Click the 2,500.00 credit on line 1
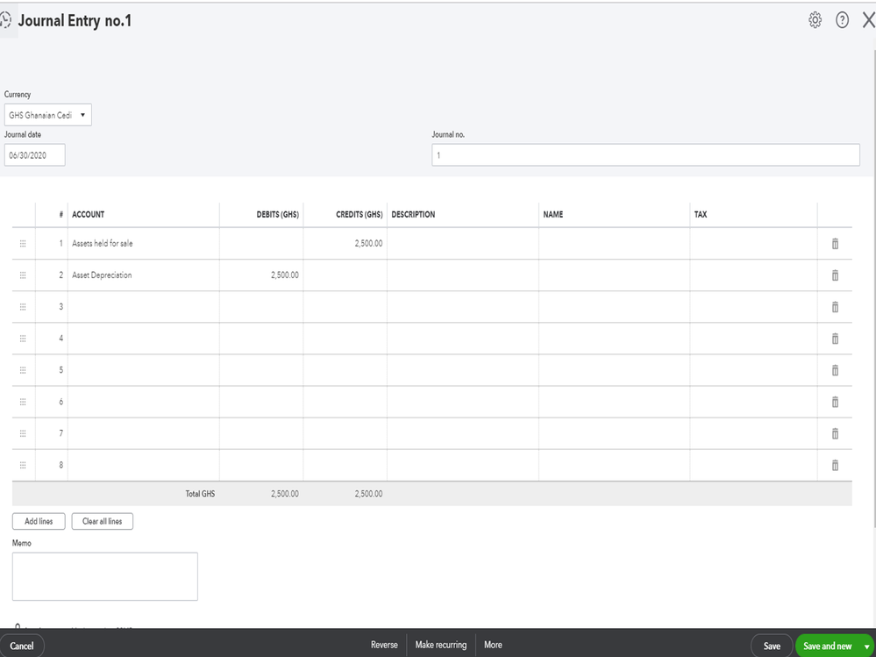The width and height of the screenshot is (876, 657). point(345,243)
